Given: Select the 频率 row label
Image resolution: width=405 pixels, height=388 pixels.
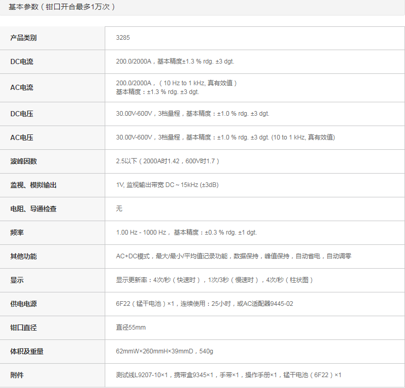Looking at the screenshot, I should coord(17,233).
